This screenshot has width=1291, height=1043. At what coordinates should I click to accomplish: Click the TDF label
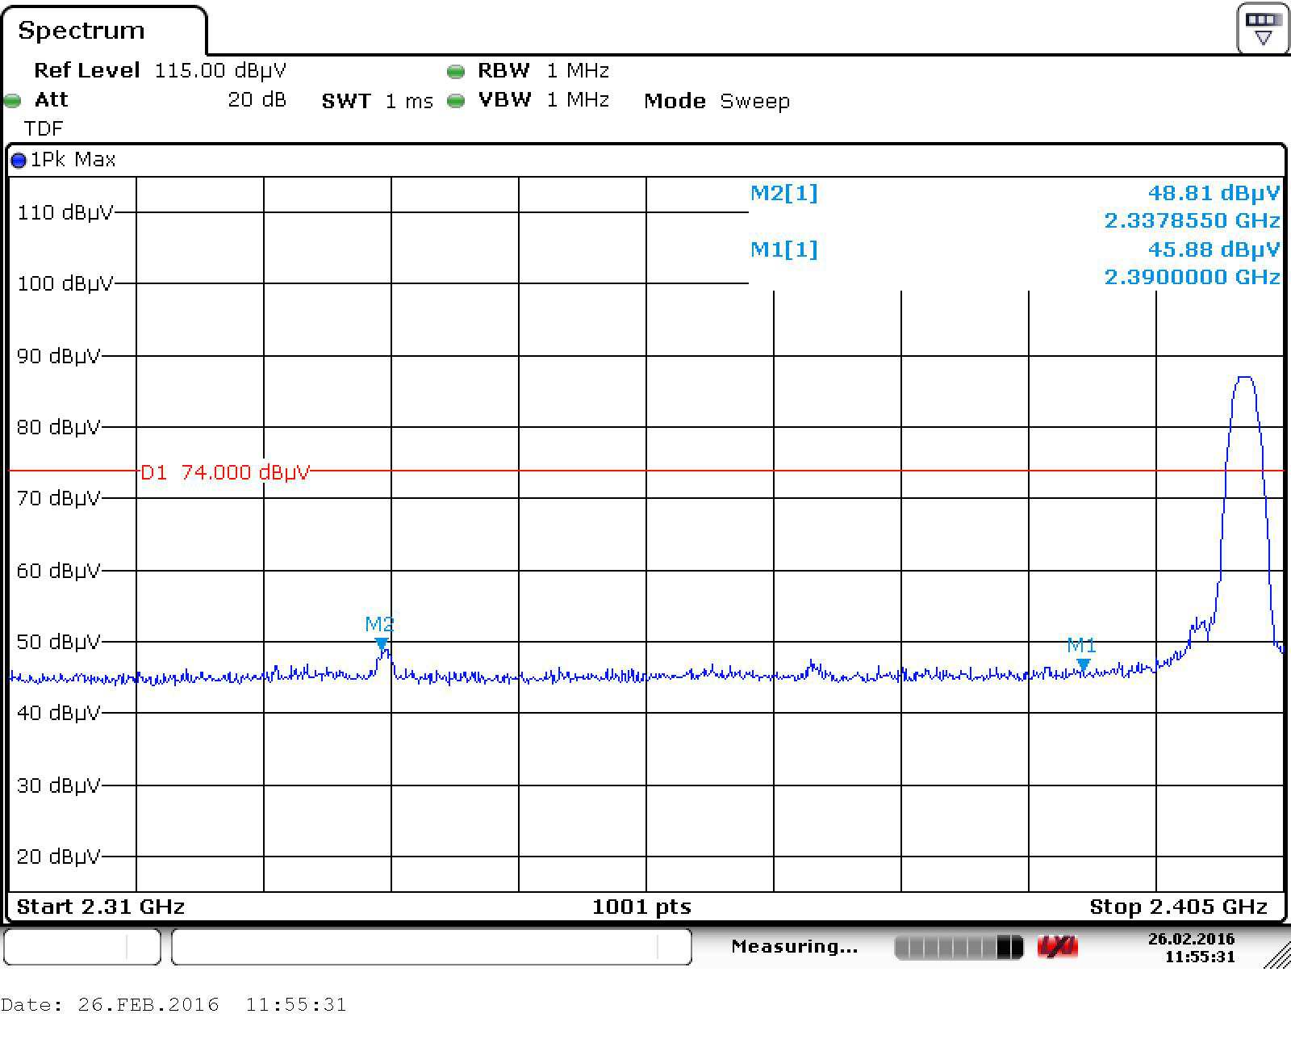(44, 129)
